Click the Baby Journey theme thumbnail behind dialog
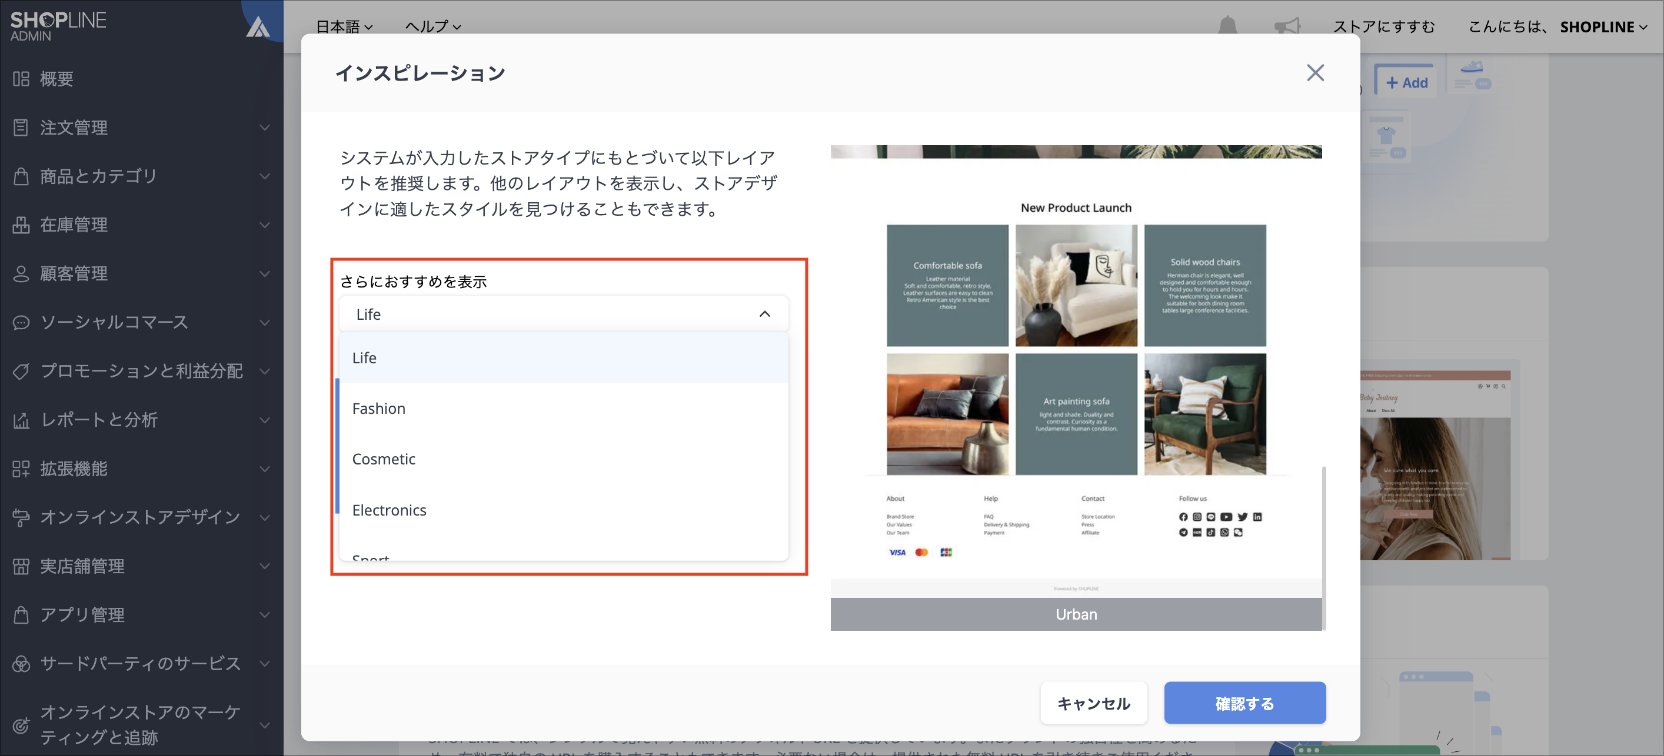The image size is (1664, 756). pyautogui.click(x=1435, y=465)
